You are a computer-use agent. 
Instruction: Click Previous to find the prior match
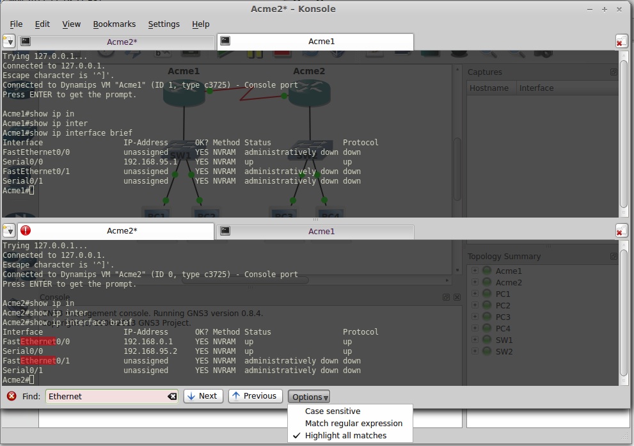click(255, 396)
